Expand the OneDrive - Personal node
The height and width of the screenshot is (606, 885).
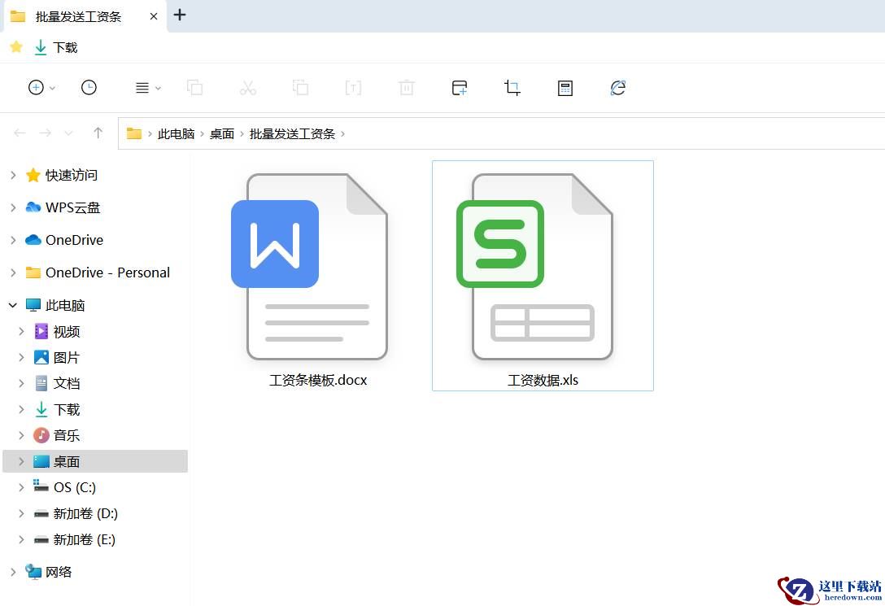pyautogui.click(x=13, y=272)
